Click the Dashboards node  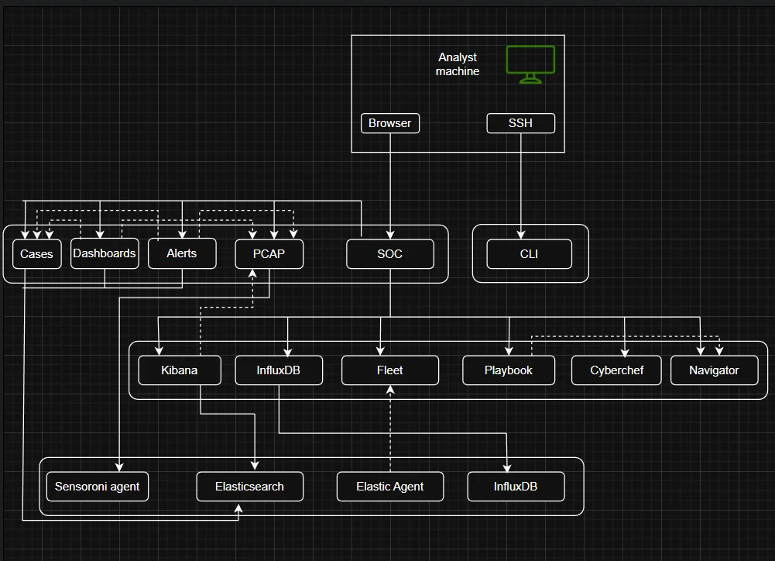point(105,253)
